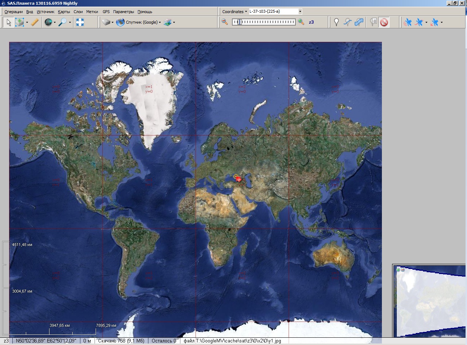This screenshot has width=467, height=345.
Task: Toggle GPS track recording icon
Action: point(419,23)
